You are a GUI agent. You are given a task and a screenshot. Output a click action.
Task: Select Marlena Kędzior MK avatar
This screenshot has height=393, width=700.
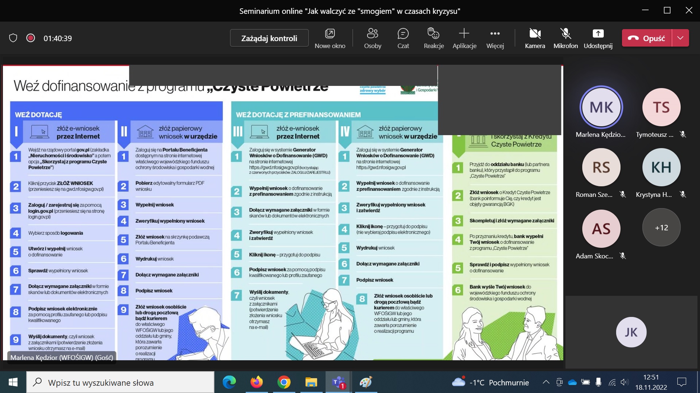click(601, 107)
